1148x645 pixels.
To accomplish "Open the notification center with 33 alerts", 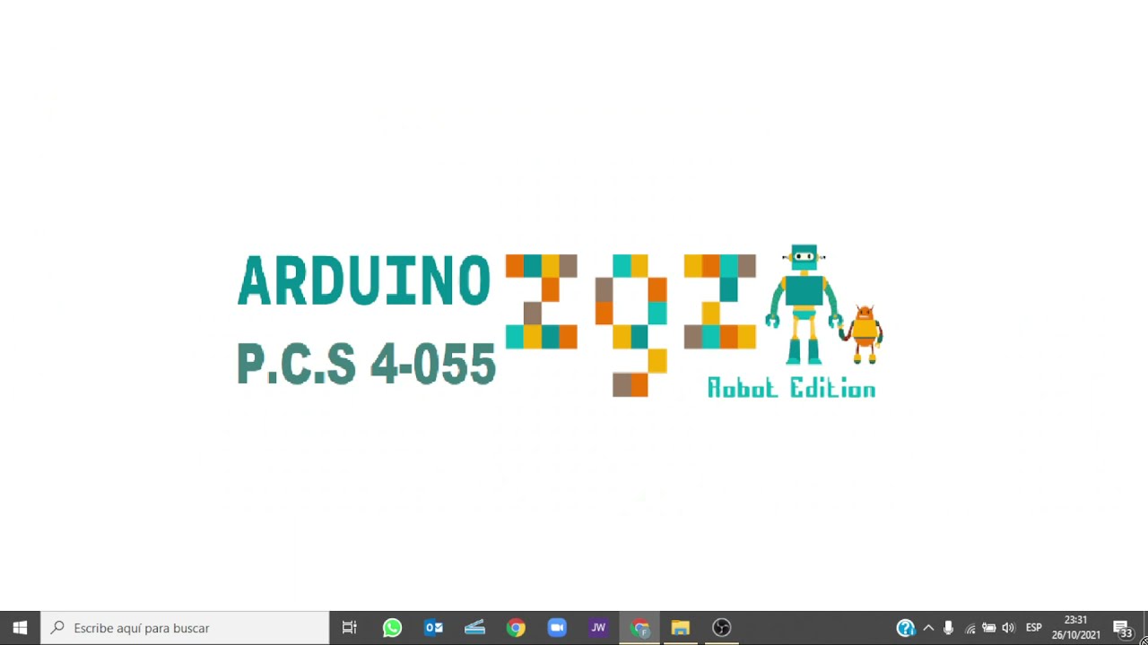I will (x=1122, y=628).
